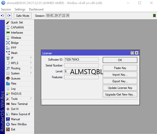
Task: Open the CAPsMAN sidebar icon
Action: click(x=8, y=28)
